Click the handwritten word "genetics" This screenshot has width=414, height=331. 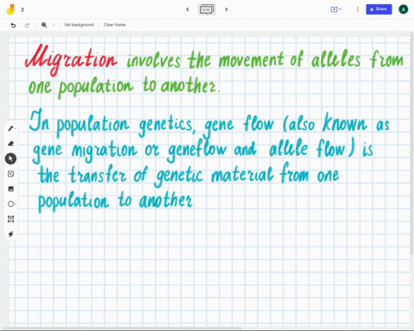(166, 125)
